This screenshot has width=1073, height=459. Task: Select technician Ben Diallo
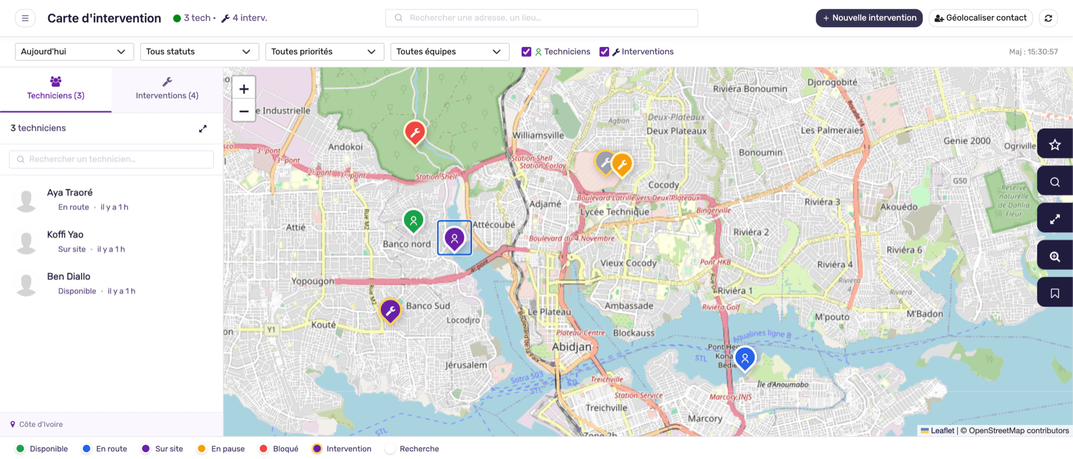(x=111, y=284)
